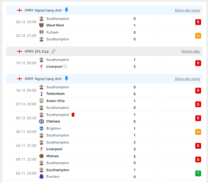
Task: Click the Fulham team crest
Action: (x=41, y=32)
